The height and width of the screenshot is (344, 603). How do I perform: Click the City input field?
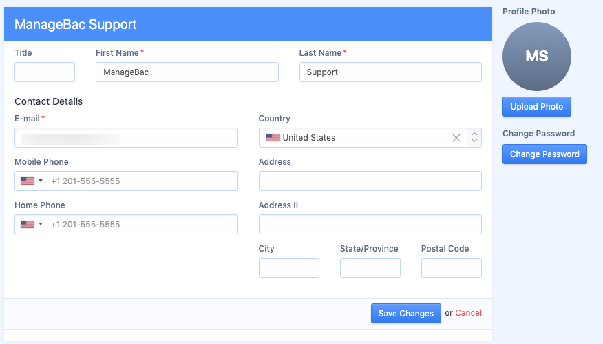click(x=289, y=267)
